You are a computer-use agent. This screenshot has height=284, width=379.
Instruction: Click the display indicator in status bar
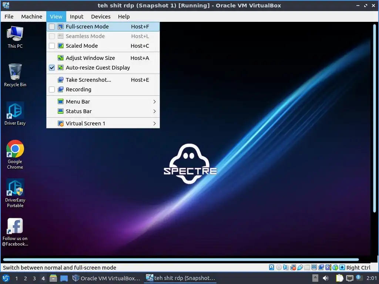314,267
